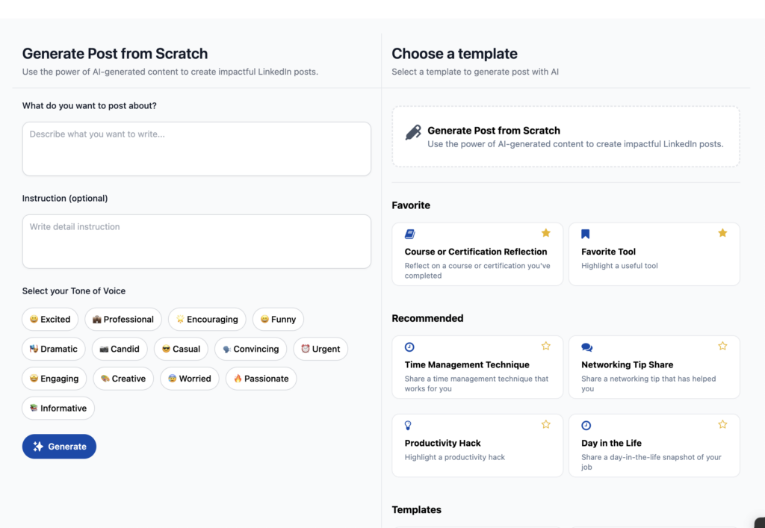The width and height of the screenshot is (765, 528).
Task: Click the bookmark icon on Favorite Tool template
Action: (x=587, y=232)
